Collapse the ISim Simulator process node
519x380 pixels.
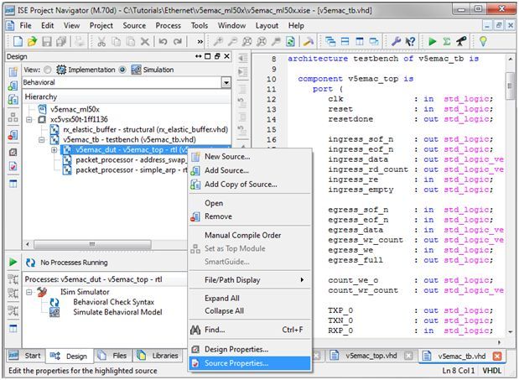[x=29, y=292]
